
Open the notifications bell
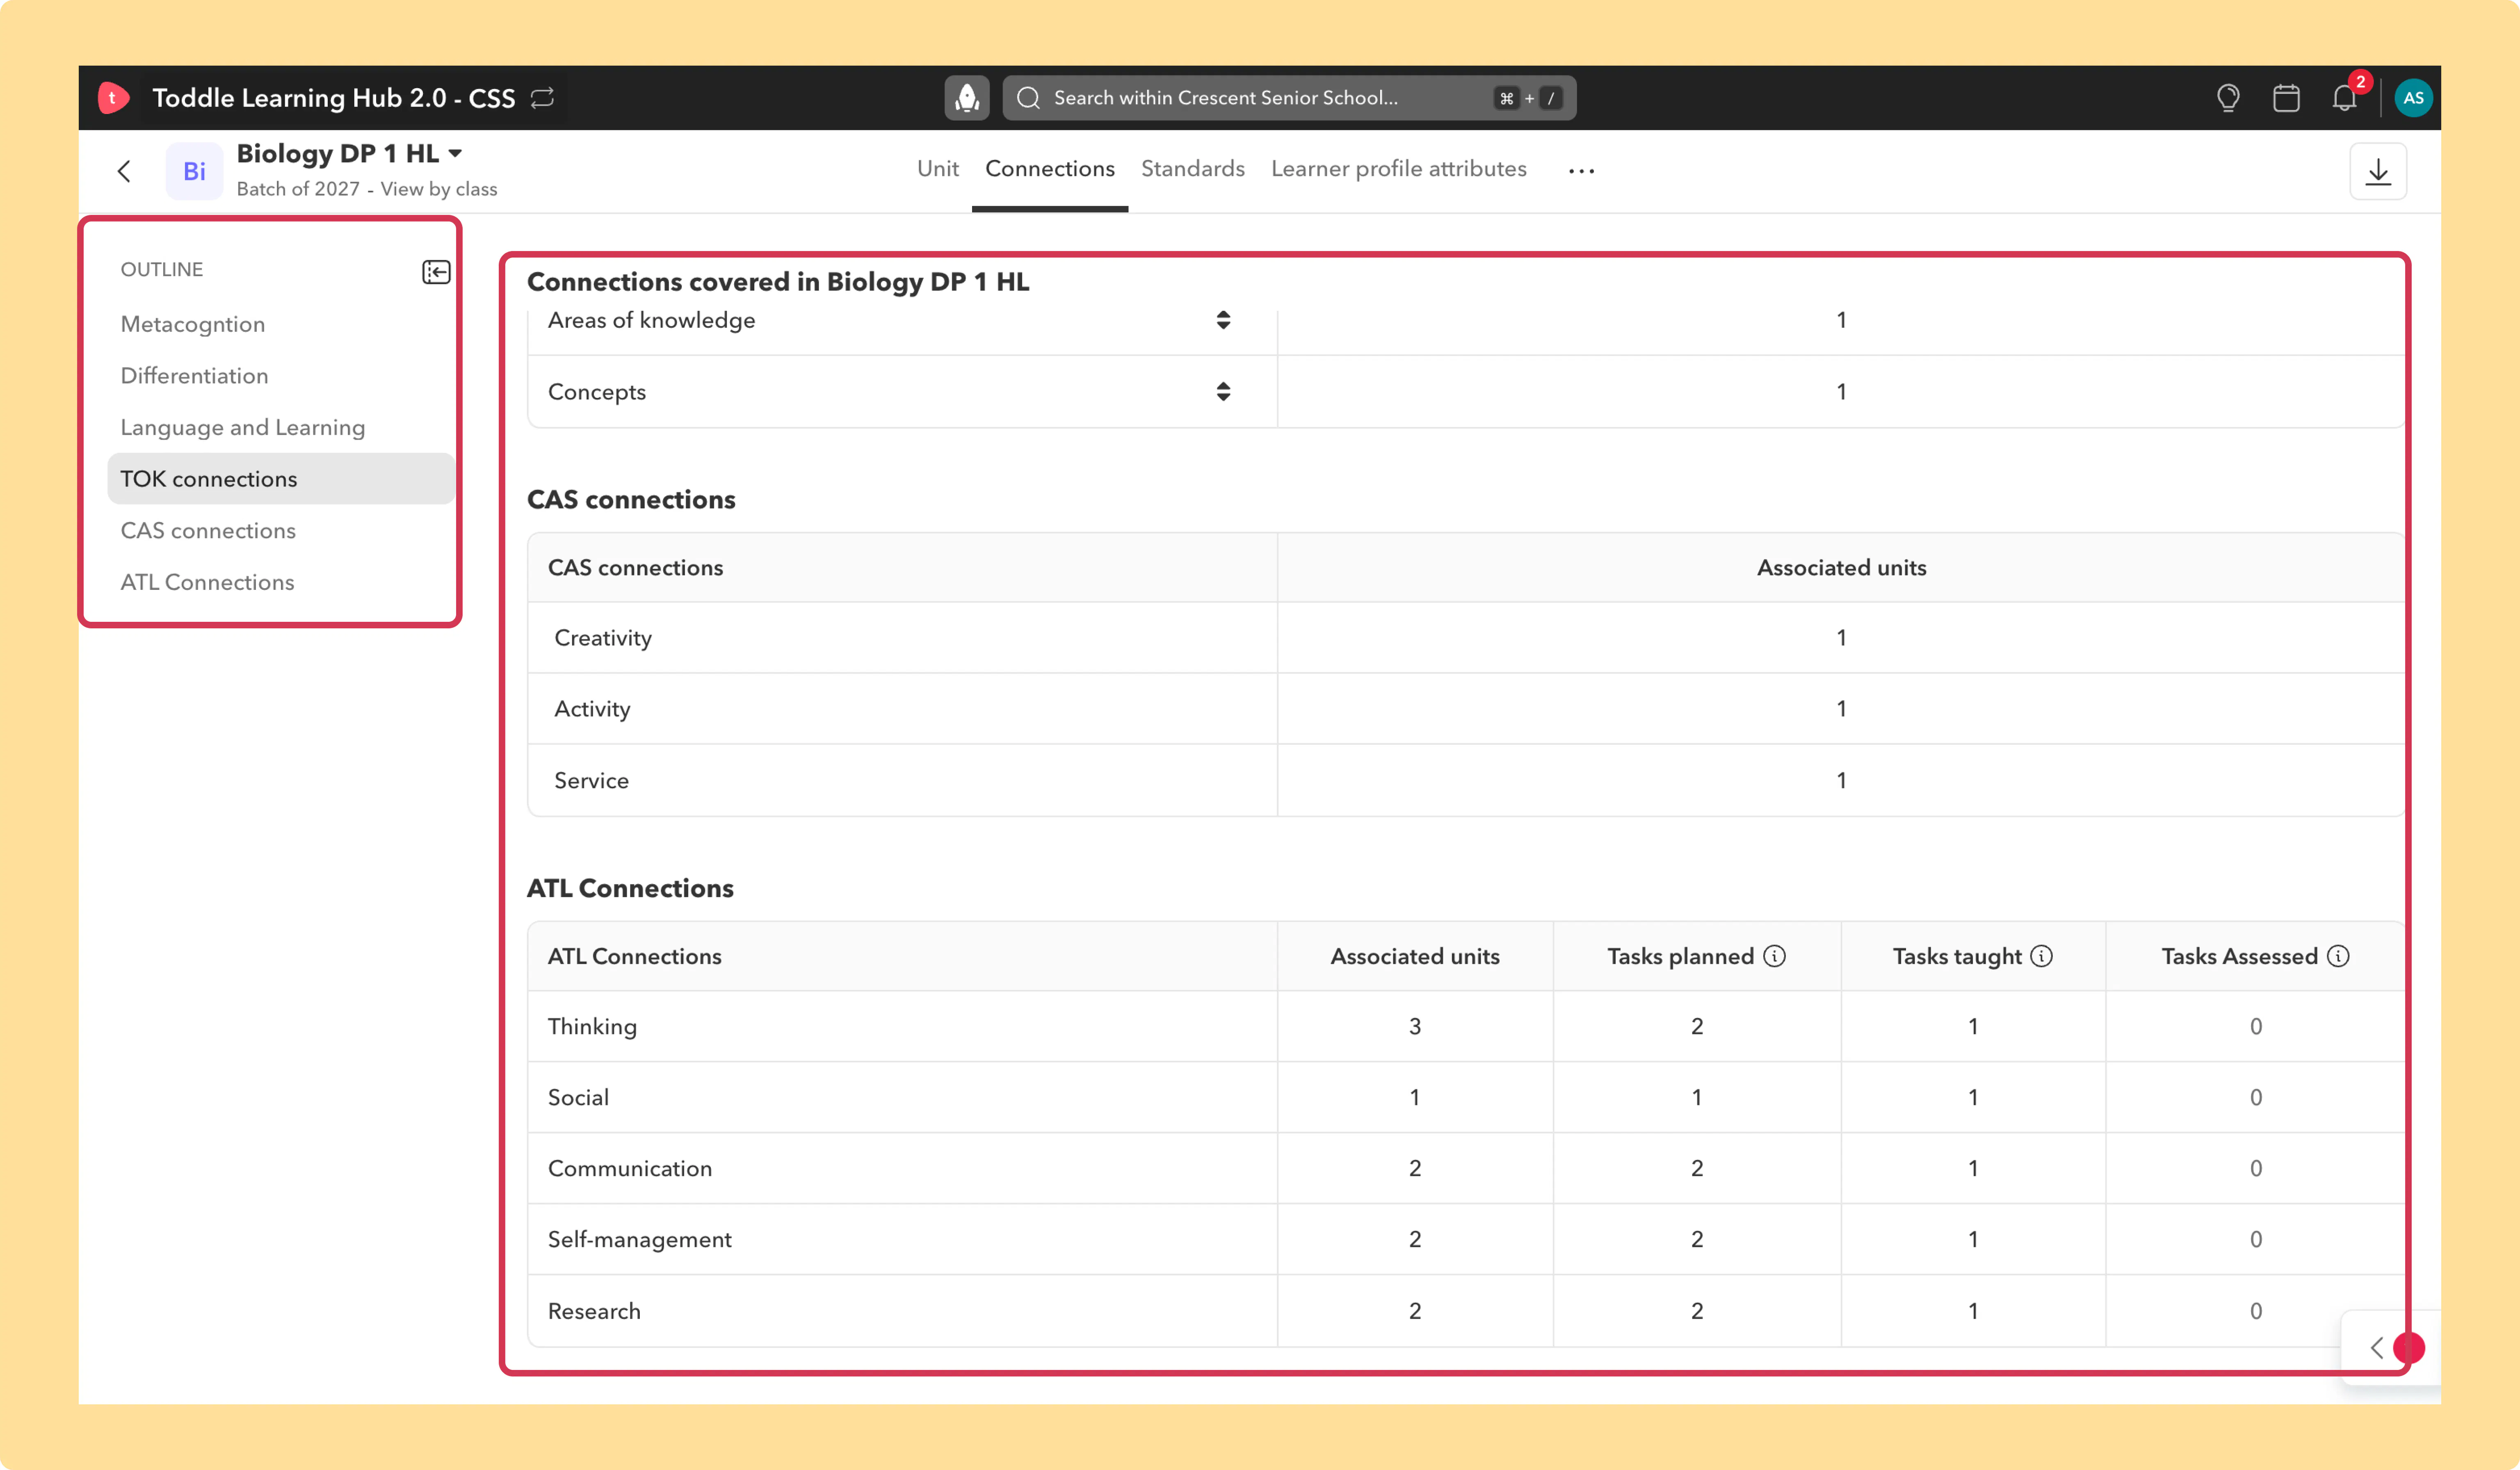tap(2345, 98)
